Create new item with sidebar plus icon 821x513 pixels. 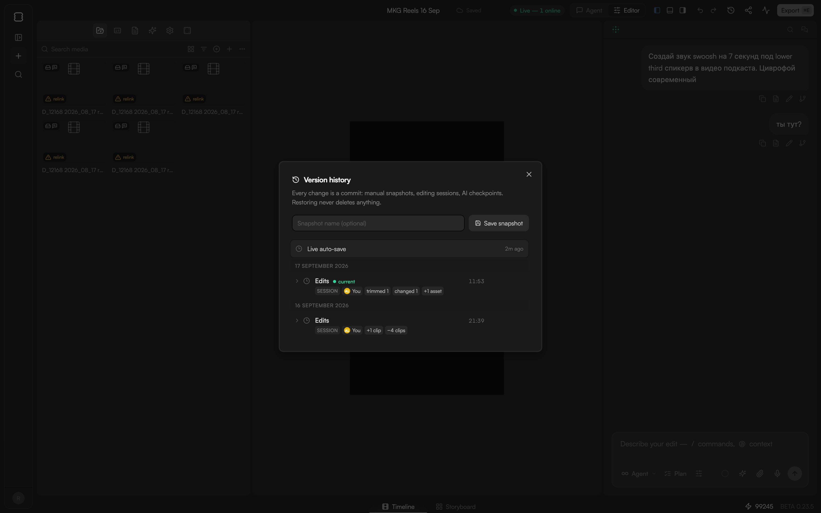pos(18,56)
